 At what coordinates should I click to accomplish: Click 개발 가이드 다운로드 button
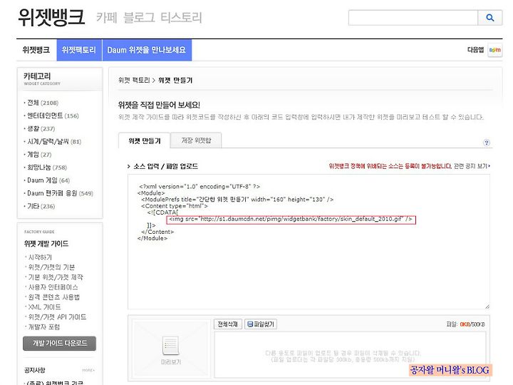tap(60, 344)
